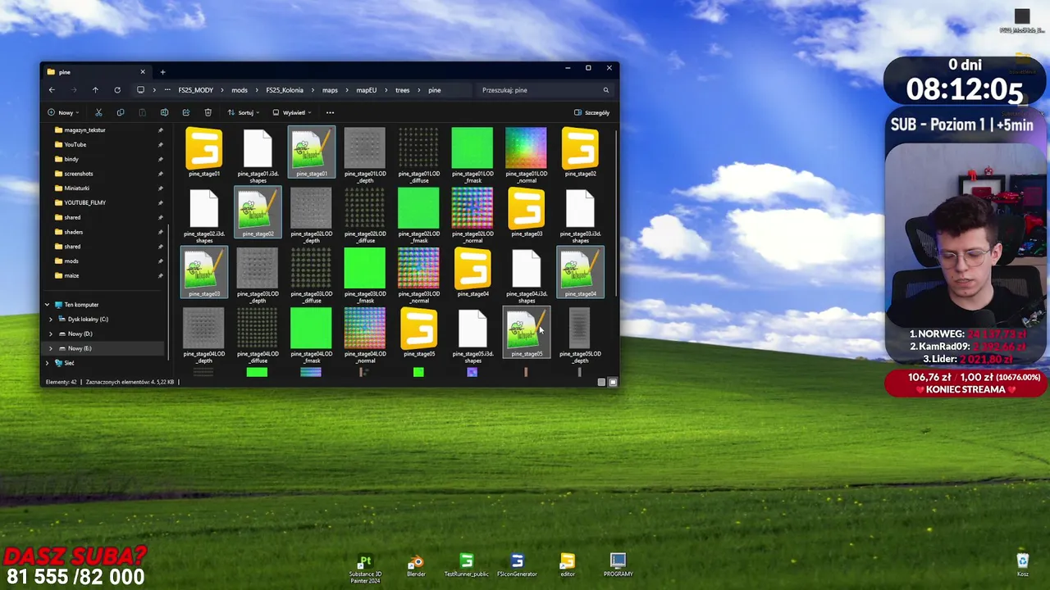Open Substance 3D Painter 2024 desktop shortcut
Viewport: 1050px width, 590px height.
(365, 566)
